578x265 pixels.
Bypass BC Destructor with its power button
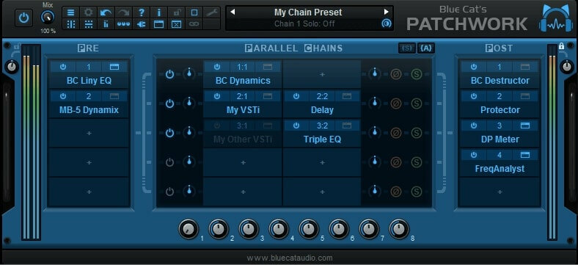point(474,67)
